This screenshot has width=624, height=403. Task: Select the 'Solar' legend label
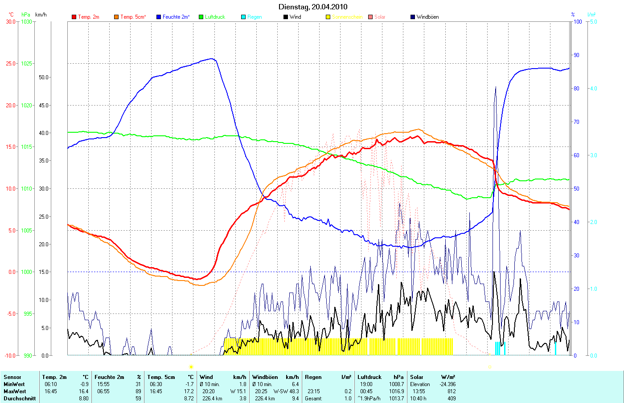(x=380, y=17)
